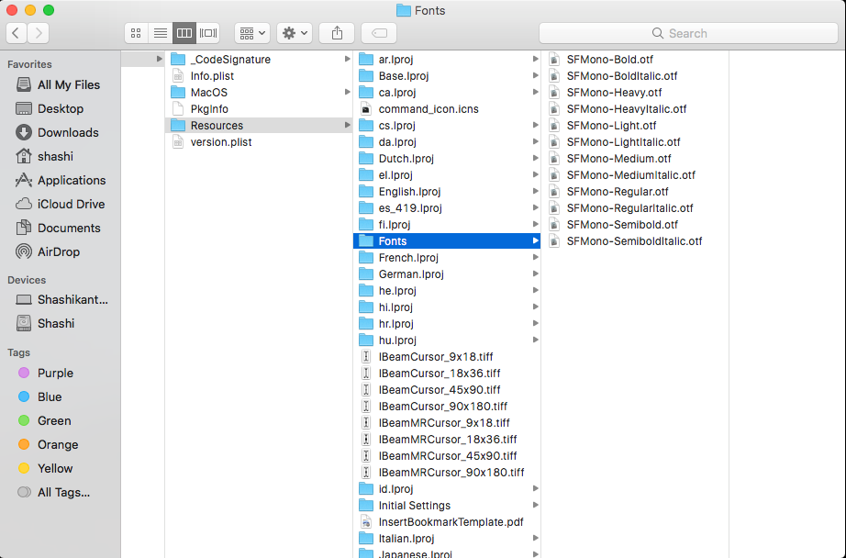Image resolution: width=846 pixels, height=558 pixels.
Task: Select the Italian.lproj folder
Action: click(447, 539)
